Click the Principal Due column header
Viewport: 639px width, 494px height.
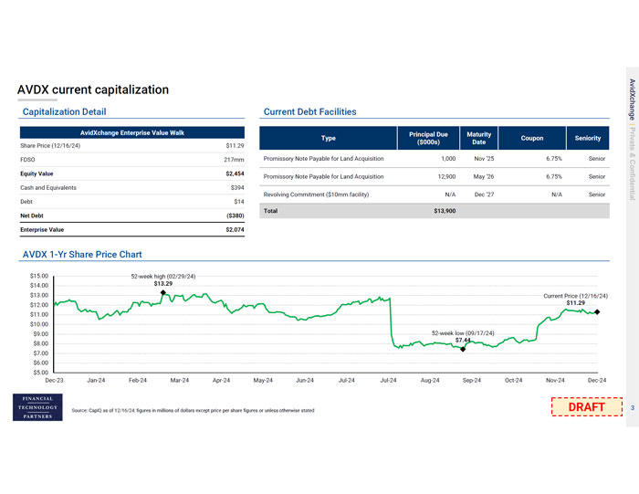427,138
